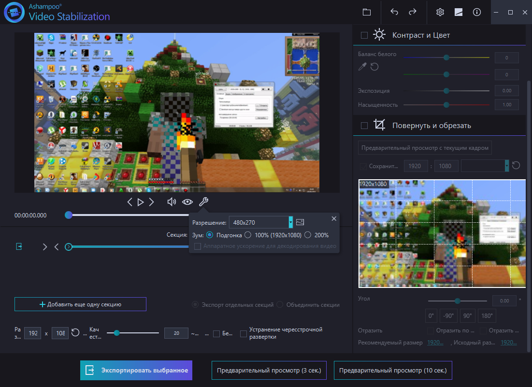This screenshot has width=532, height=387.
Task: Click Экспортировать выбранное
Action: (136, 371)
